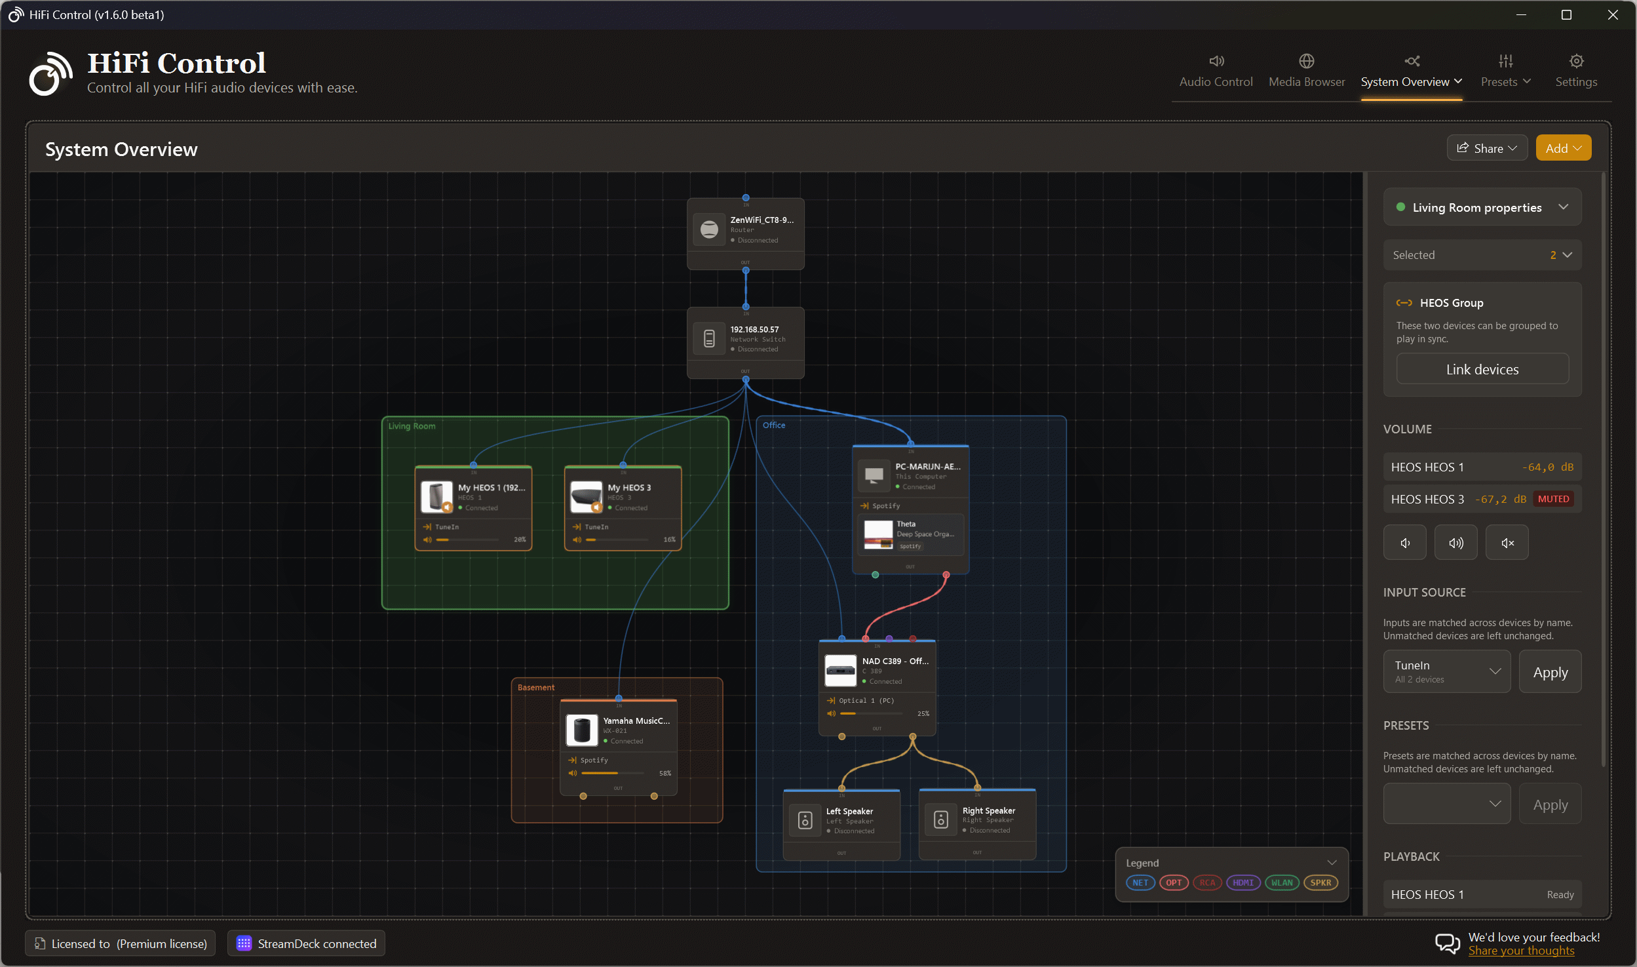Screen dimensions: 1637x967
Task: Click Link devices button
Action: pyautogui.click(x=1482, y=369)
